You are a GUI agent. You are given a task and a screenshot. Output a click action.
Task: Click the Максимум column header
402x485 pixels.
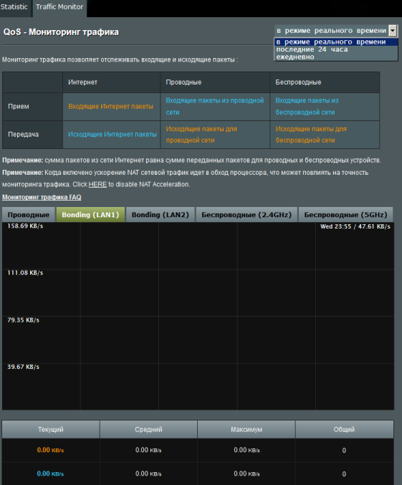247,429
